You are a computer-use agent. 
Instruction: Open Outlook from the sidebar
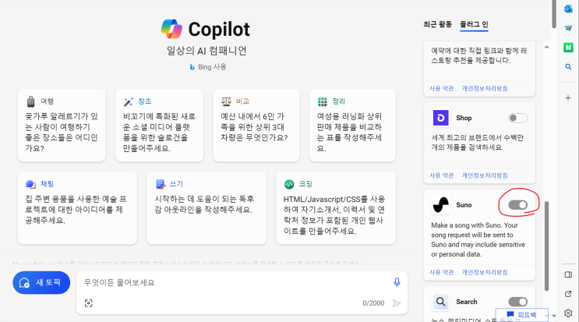(x=568, y=9)
